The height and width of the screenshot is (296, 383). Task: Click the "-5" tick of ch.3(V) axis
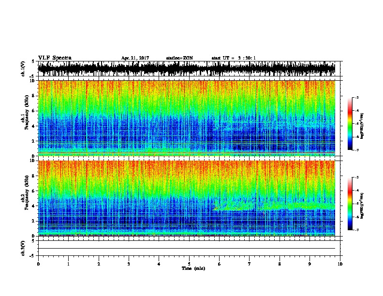click(x=33, y=256)
